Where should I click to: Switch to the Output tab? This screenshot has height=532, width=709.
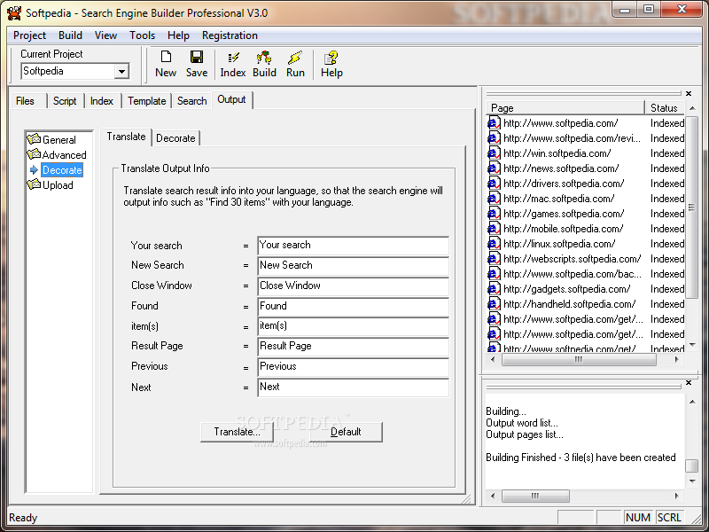point(231,99)
